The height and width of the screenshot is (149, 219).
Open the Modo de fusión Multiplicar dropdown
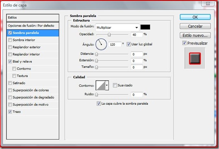click(117, 28)
